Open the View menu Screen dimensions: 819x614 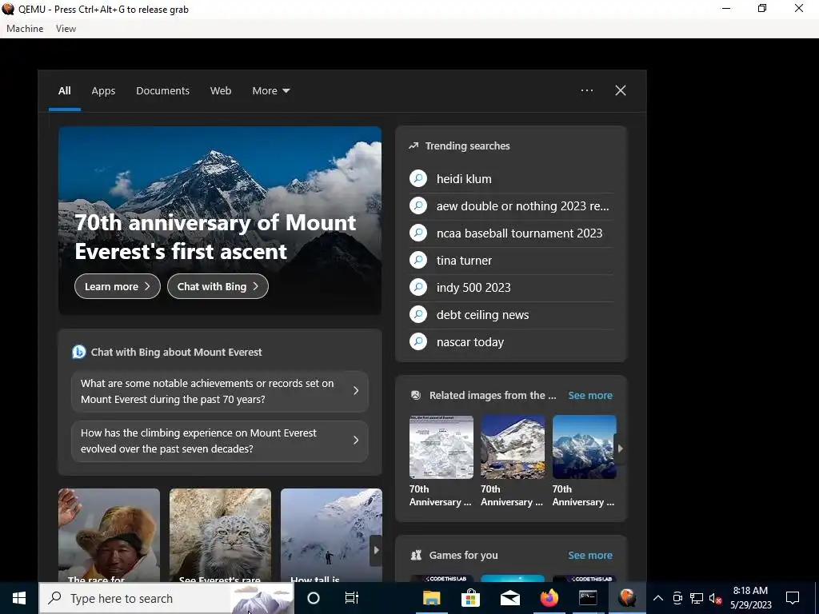click(66, 29)
